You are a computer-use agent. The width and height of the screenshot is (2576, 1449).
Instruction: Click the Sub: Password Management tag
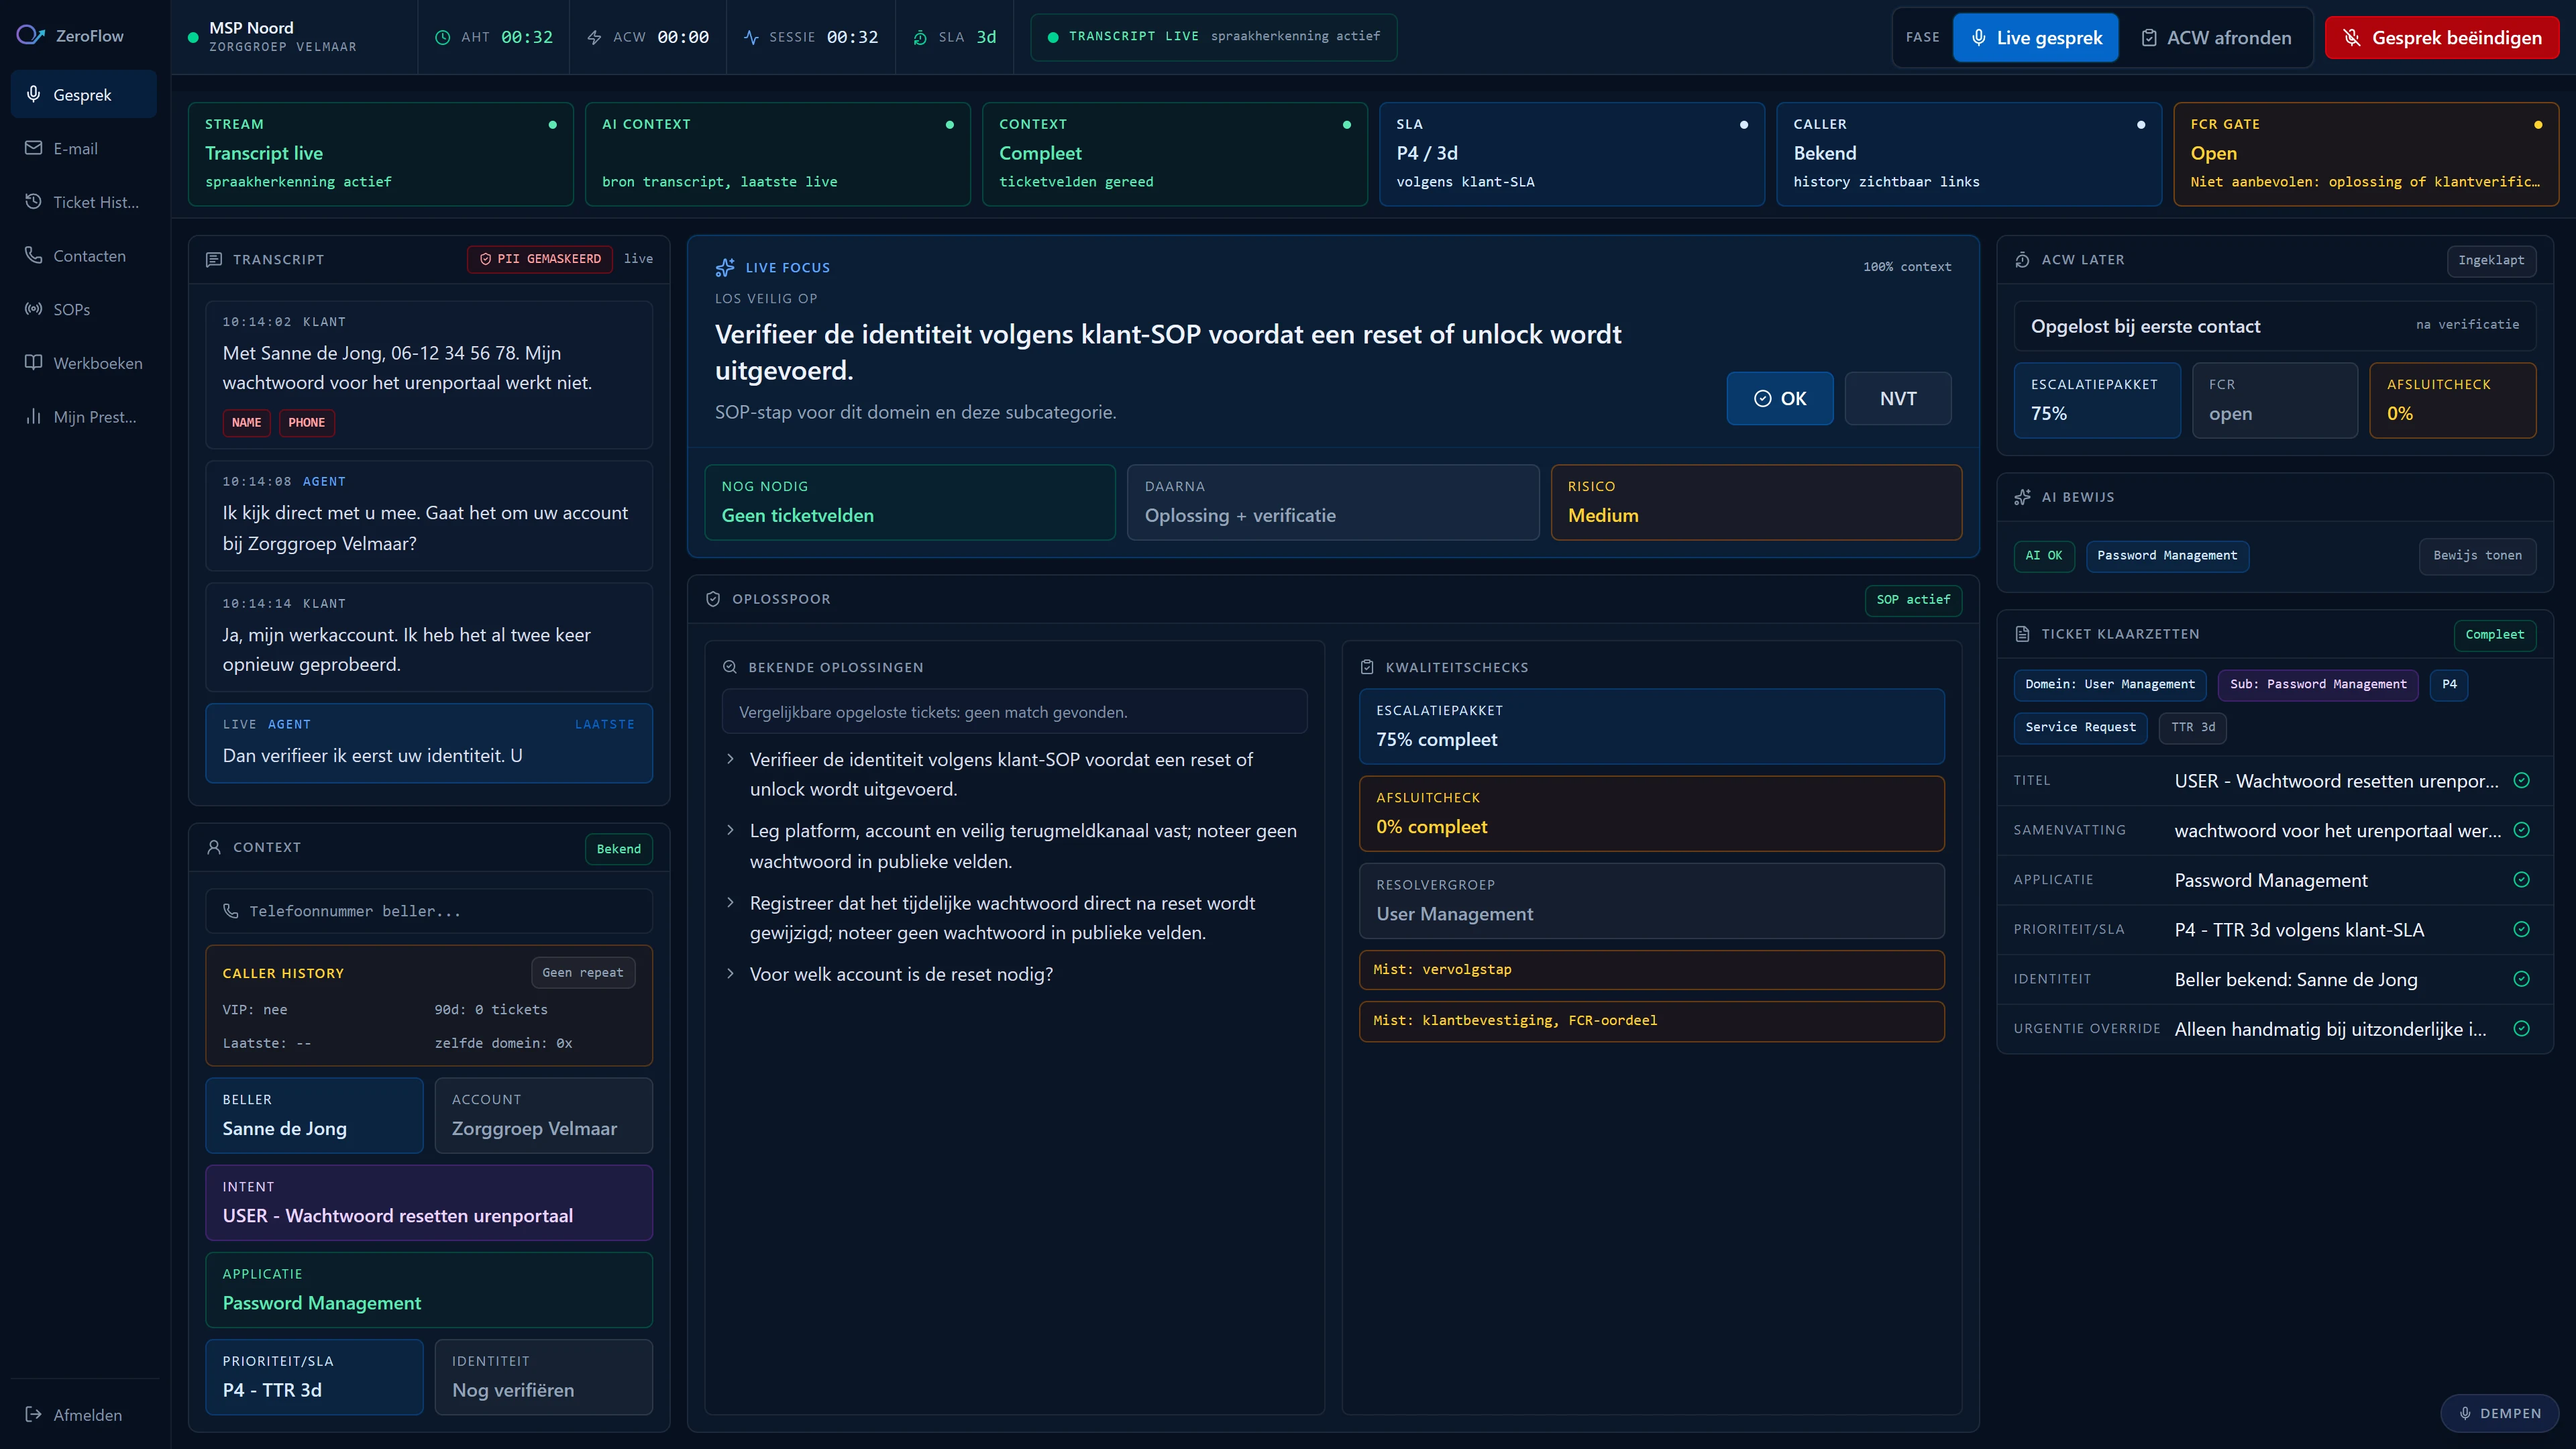2317,685
